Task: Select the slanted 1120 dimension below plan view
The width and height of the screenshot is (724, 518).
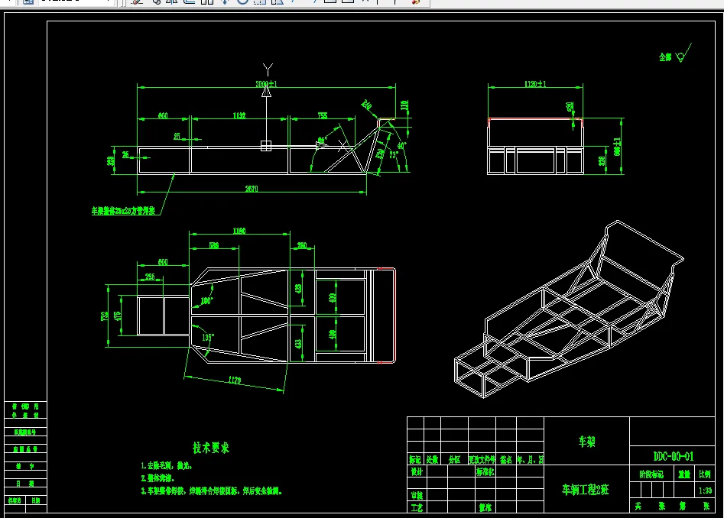Action: click(x=235, y=380)
